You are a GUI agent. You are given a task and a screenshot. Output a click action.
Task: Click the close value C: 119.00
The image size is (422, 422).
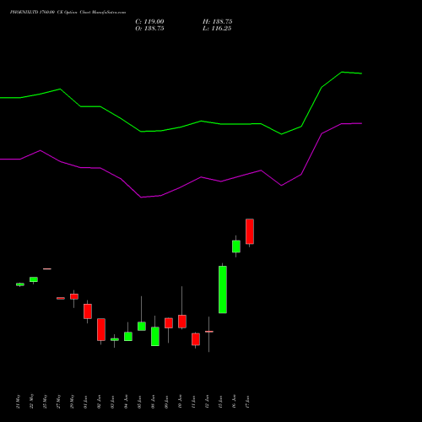(149, 22)
